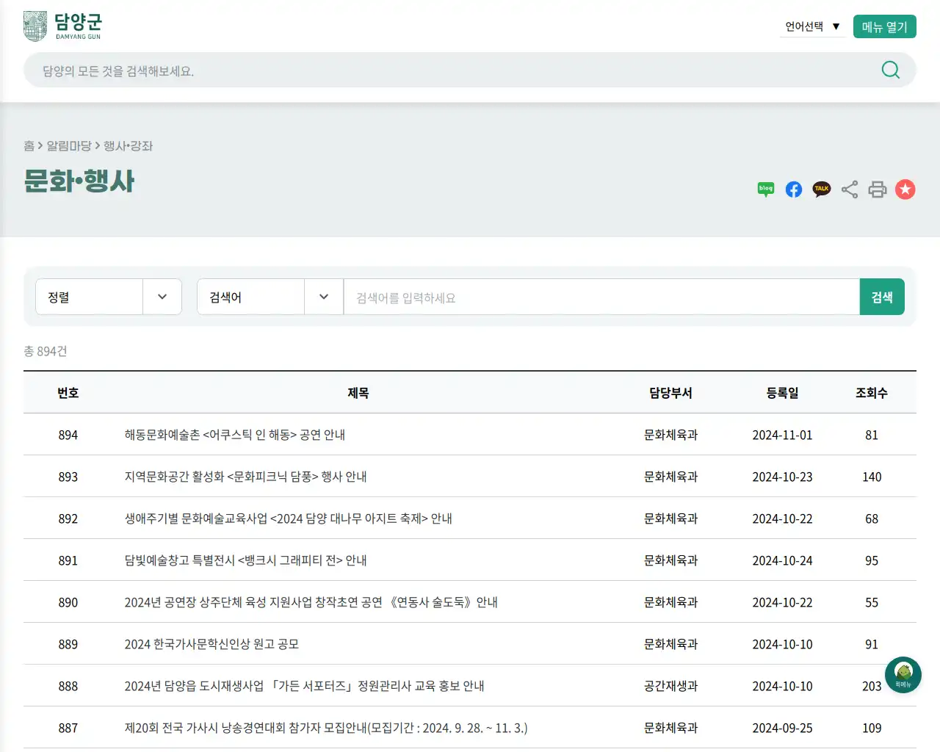The image size is (940, 752).
Task: Open the 검색어 search field dropdown
Action: pyautogui.click(x=270, y=297)
